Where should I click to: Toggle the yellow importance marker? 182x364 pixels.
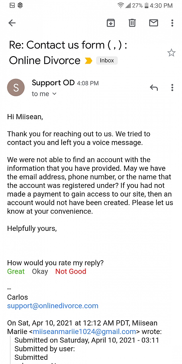pos(88,61)
